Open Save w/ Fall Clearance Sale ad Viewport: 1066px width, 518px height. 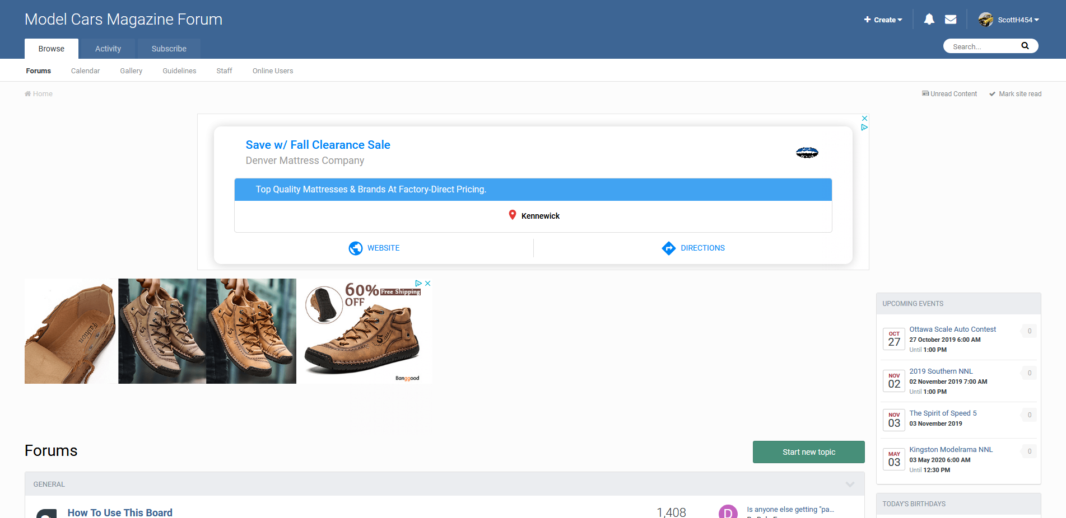click(x=318, y=145)
